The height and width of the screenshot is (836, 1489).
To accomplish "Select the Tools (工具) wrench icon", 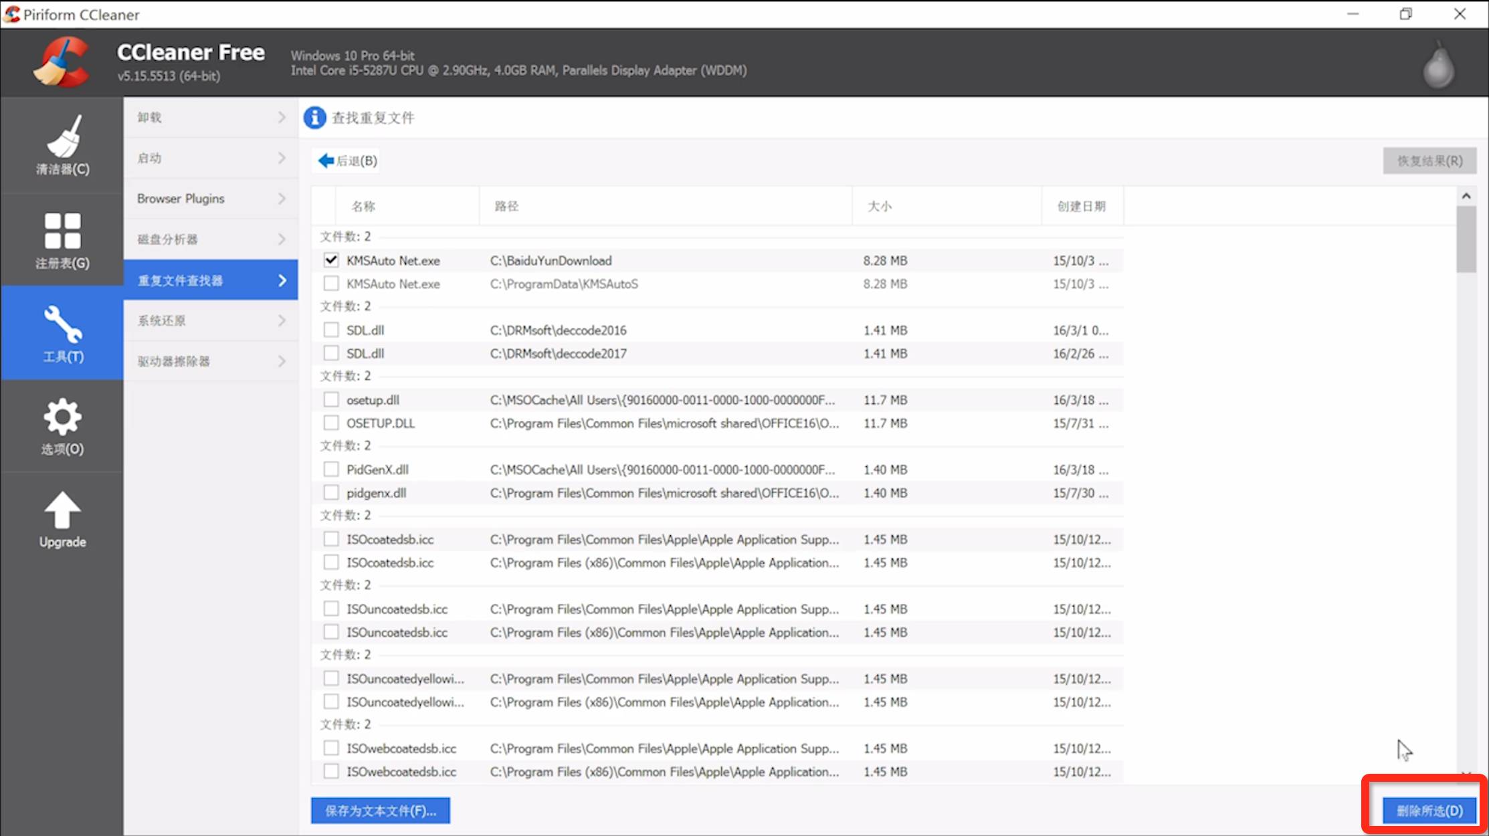I will point(63,324).
